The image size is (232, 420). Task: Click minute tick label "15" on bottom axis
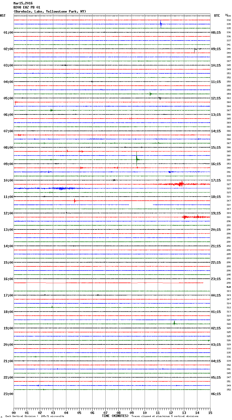tap(210, 413)
